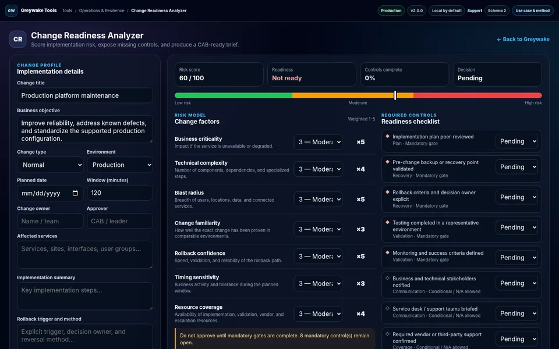Image resolution: width=559 pixels, height=349 pixels.
Task: Open Resource coverage rating dropdown
Action: pos(318,314)
